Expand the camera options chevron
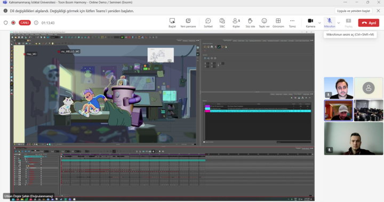The image size is (384, 202). [x=319, y=23]
